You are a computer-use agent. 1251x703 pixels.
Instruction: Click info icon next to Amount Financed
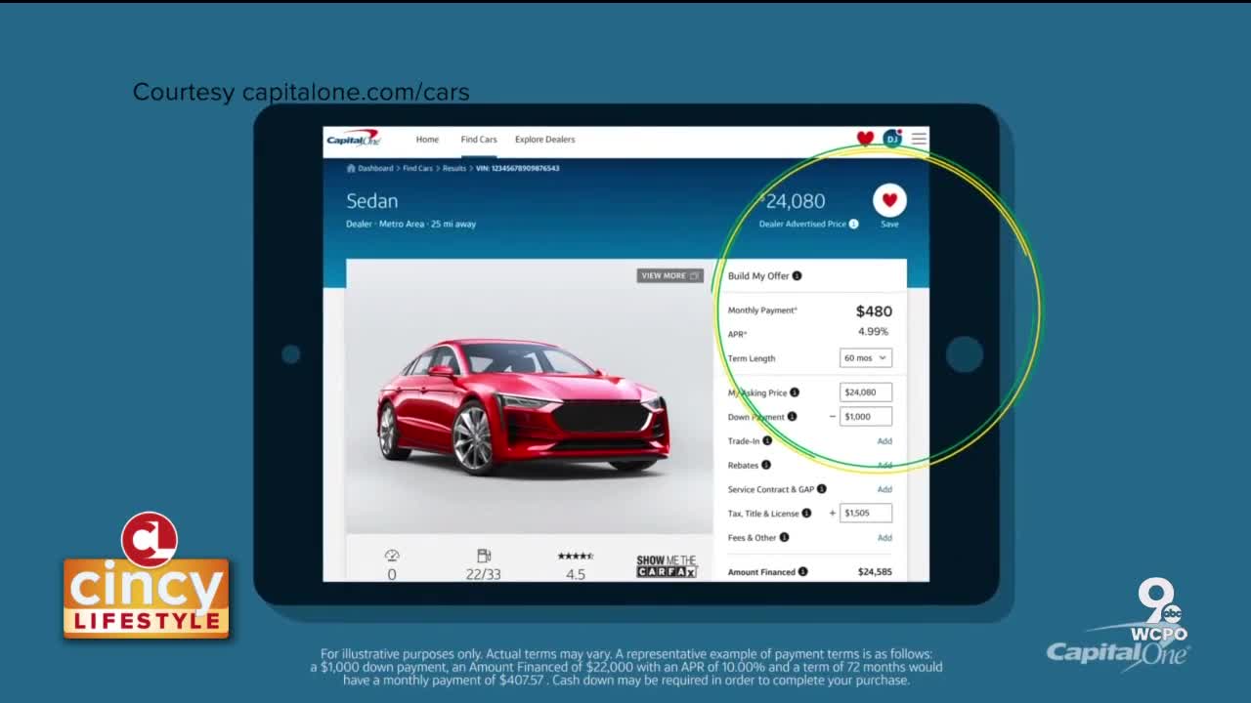point(802,572)
